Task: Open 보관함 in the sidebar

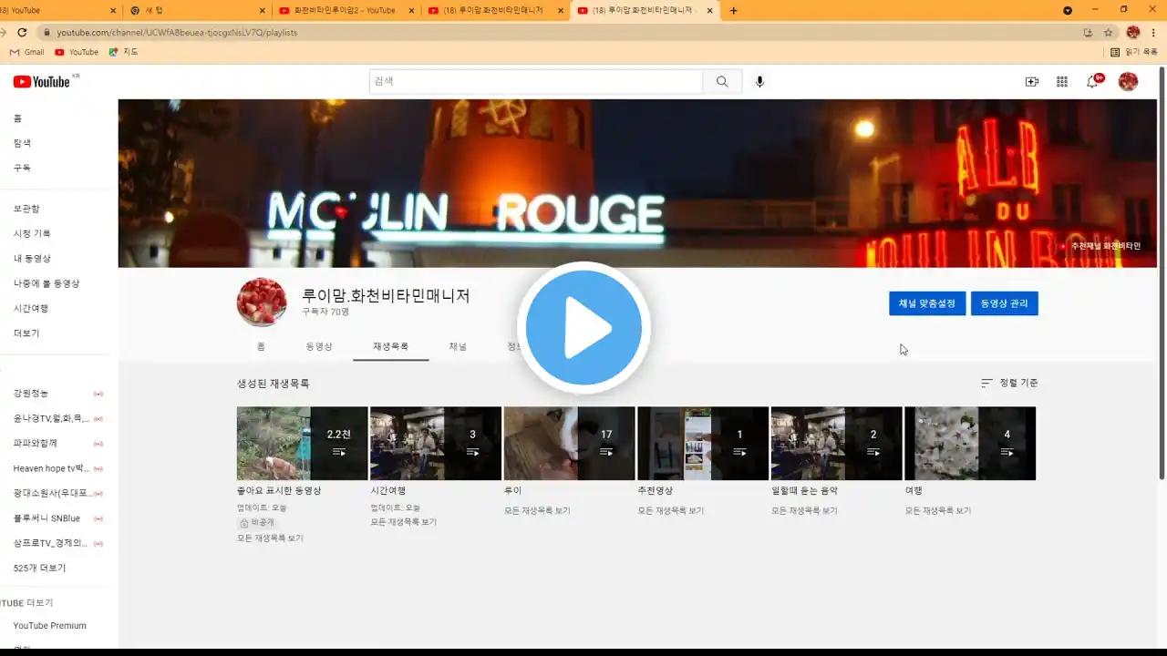Action: coord(26,209)
